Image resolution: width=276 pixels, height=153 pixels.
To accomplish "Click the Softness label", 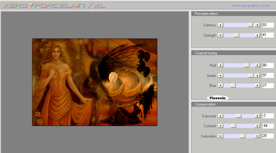I will (x=209, y=25).
